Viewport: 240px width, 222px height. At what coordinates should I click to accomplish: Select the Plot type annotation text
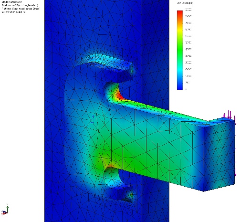tap(21, 9)
